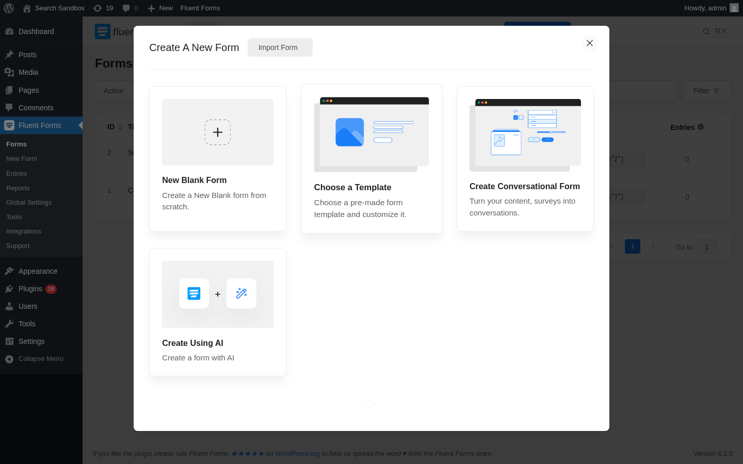Viewport: 743px width, 464px height.
Task: Open the Howdy, admin account menu
Action: point(712,8)
